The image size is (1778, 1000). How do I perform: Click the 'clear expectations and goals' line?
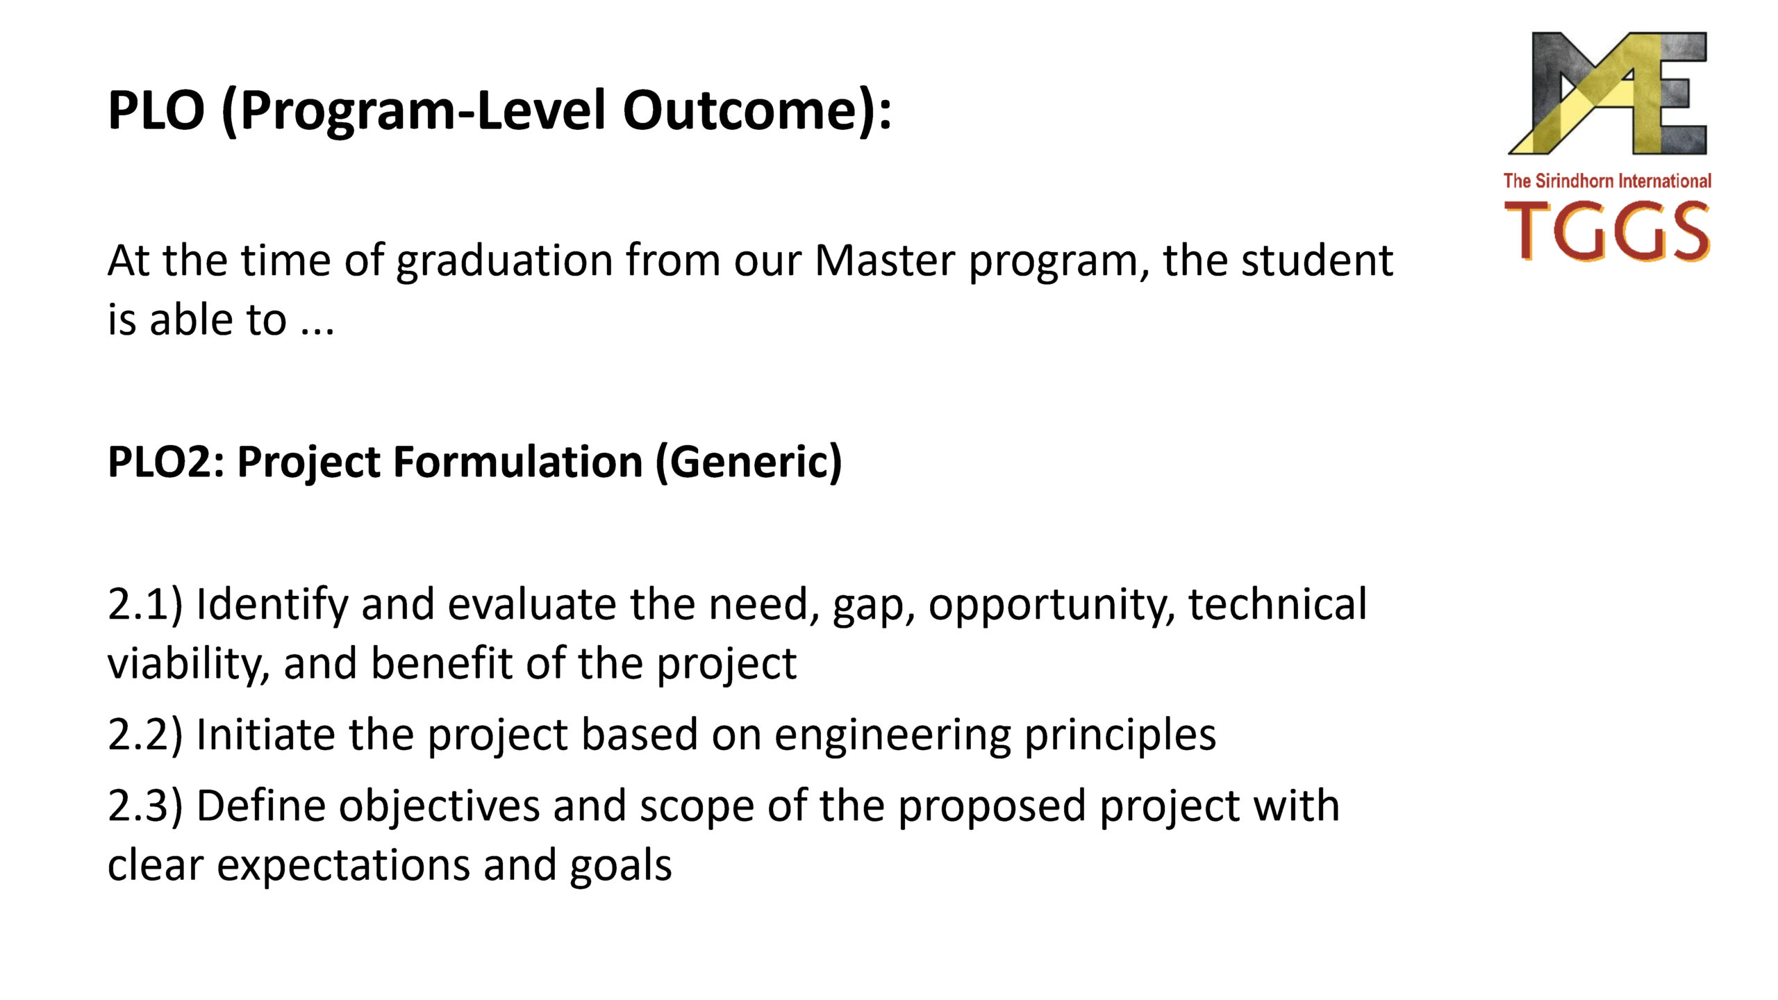click(390, 867)
